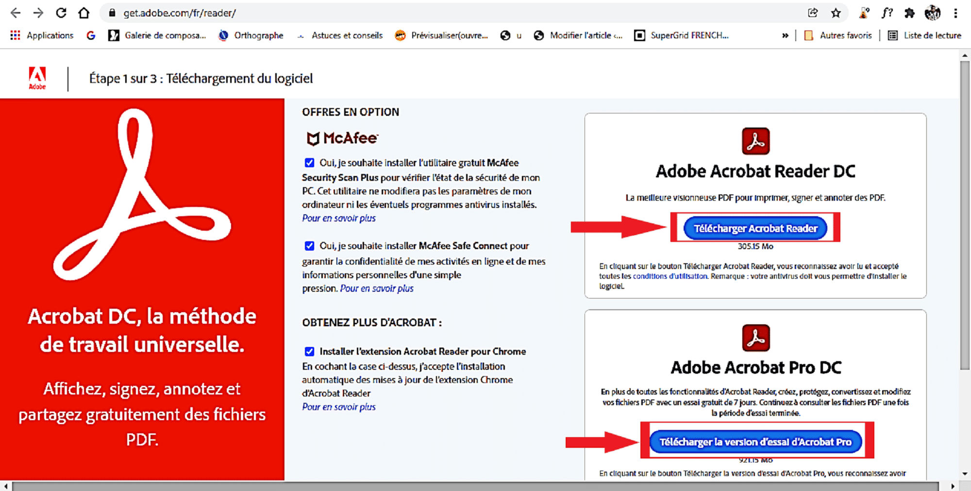This screenshot has height=491, width=971.
Task: Open the Chrome profile avatar
Action: click(x=933, y=13)
